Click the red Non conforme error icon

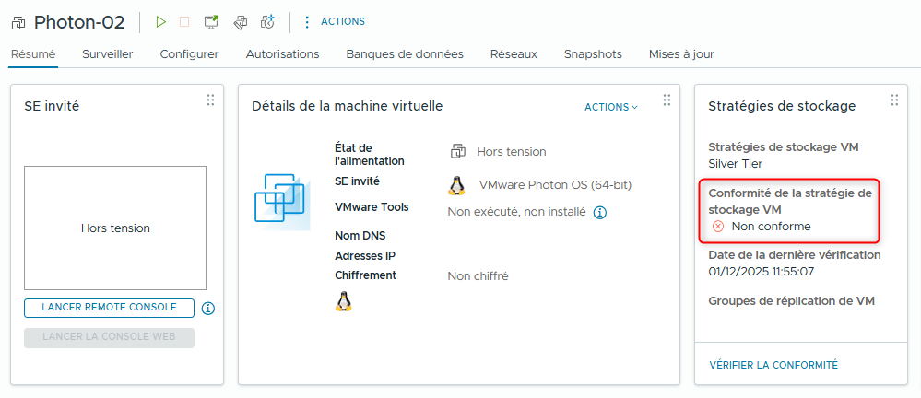718,227
